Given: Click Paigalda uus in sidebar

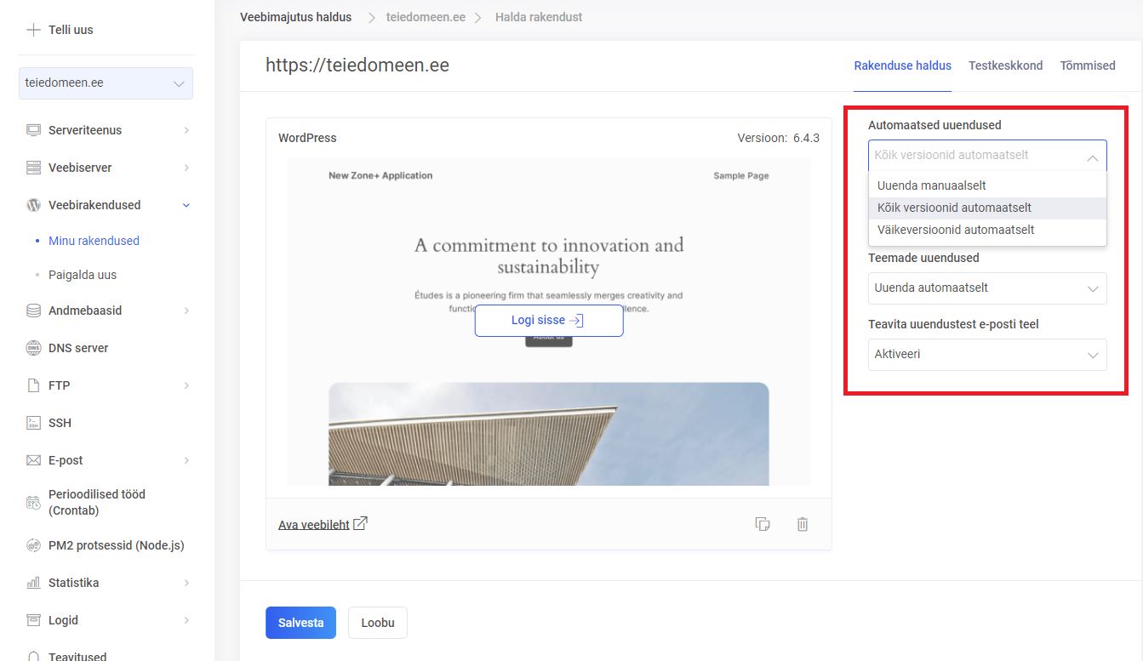Looking at the screenshot, I should (83, 275).
